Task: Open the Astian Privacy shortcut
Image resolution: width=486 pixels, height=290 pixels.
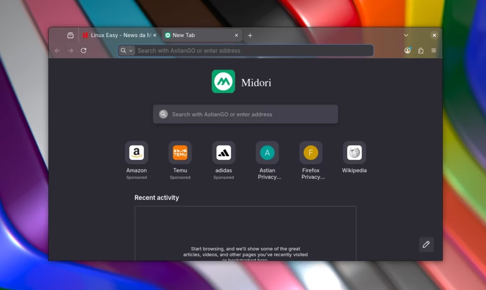Action: tap(267, 153)
